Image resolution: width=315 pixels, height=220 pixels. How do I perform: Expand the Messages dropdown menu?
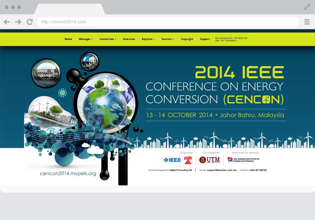pyautogui.click(x=86, y=39)
